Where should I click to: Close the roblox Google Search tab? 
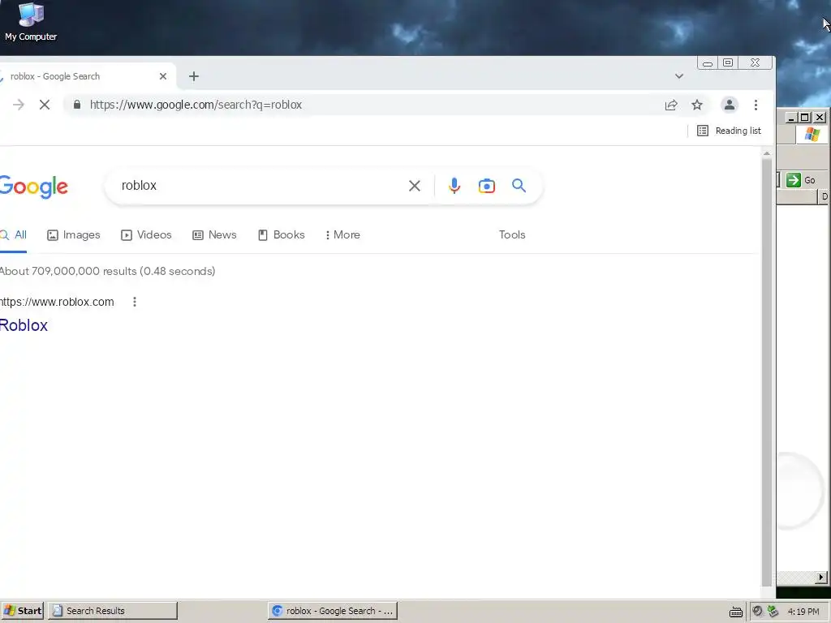coord(162,76)
